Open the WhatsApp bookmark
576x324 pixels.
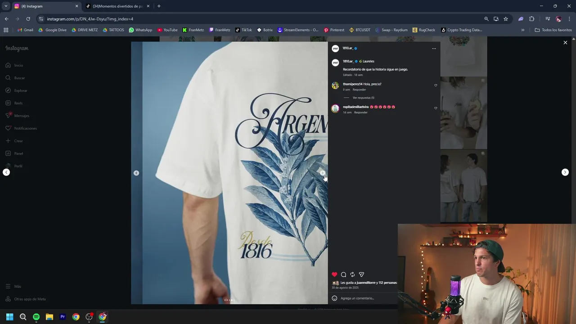pyautogui.click(x=140, y=30)
